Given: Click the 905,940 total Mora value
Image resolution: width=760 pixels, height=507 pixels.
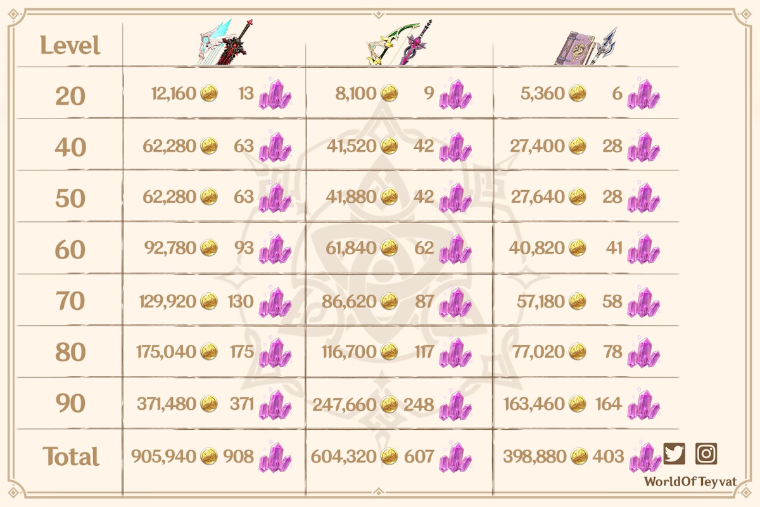Looking at the screenshot, I should pyautogui.click(x=163, y=456).
